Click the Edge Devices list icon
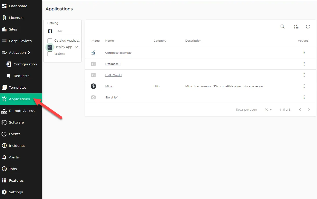317x199 pixels. [x=4, y=41]
